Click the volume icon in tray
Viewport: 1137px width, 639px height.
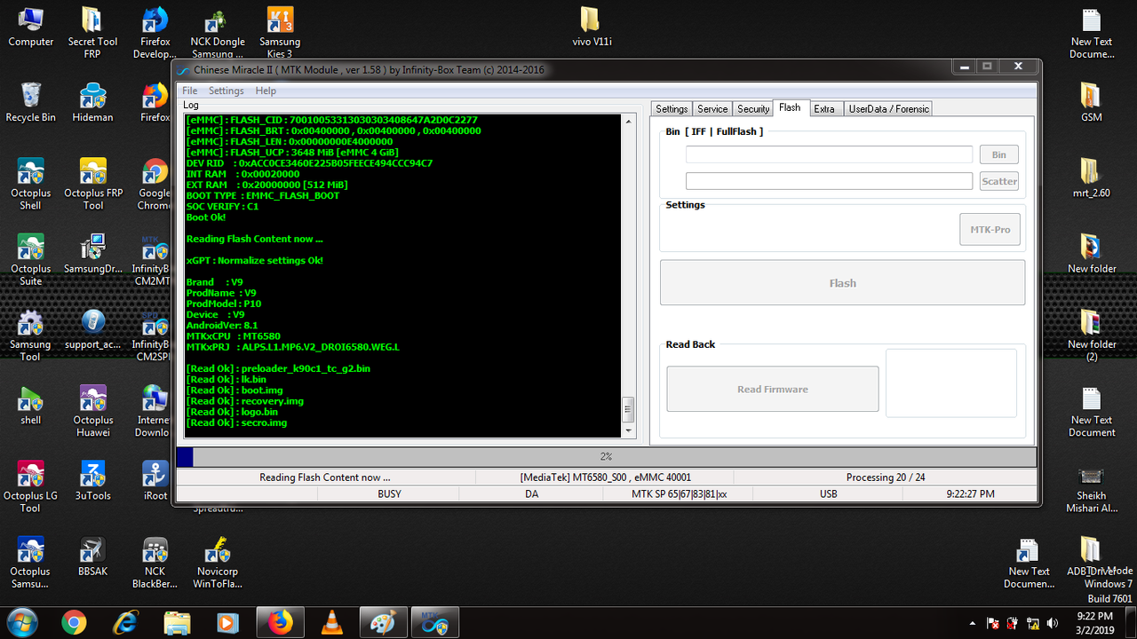pos(1053,623)
